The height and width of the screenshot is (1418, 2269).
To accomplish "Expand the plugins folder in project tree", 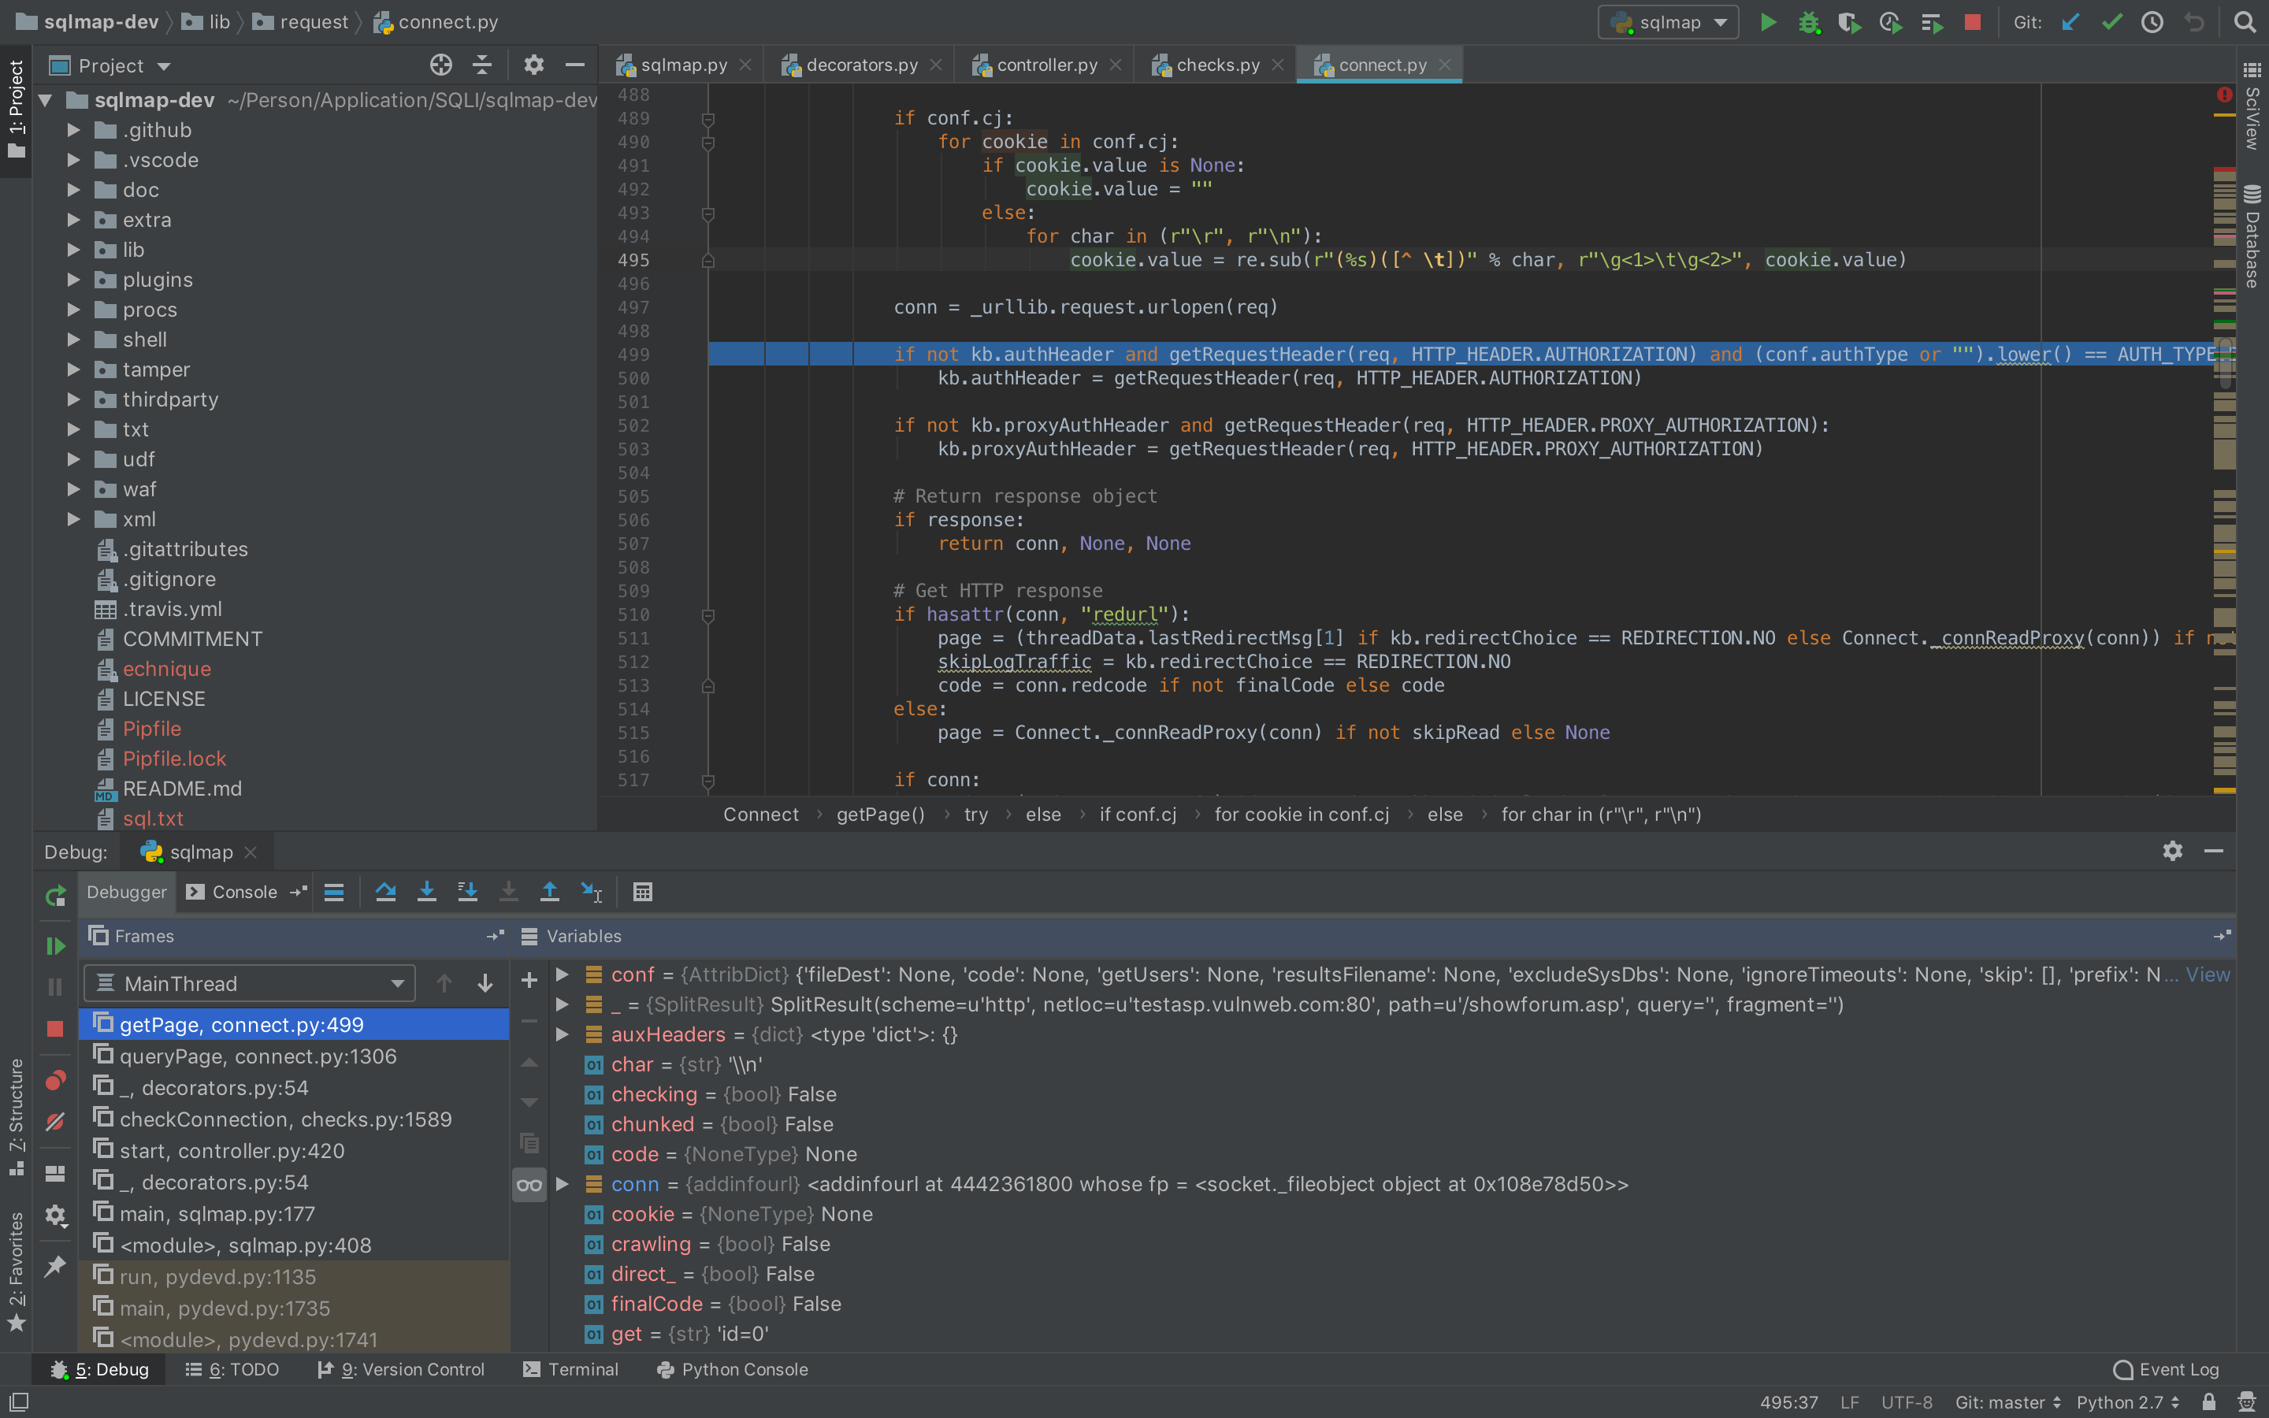I will (x=73, y=280).
